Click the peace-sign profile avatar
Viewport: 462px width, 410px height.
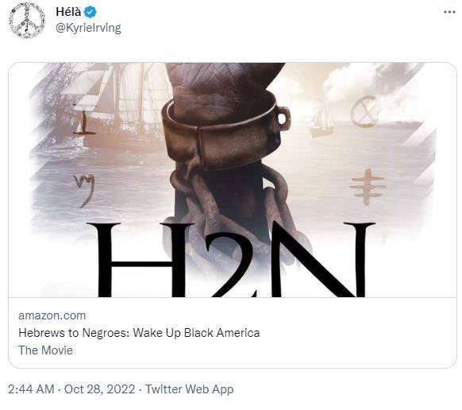tap(27, 21)
